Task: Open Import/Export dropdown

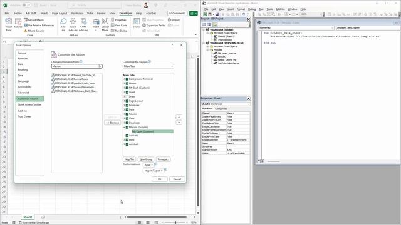Action: tap(153, 171)
